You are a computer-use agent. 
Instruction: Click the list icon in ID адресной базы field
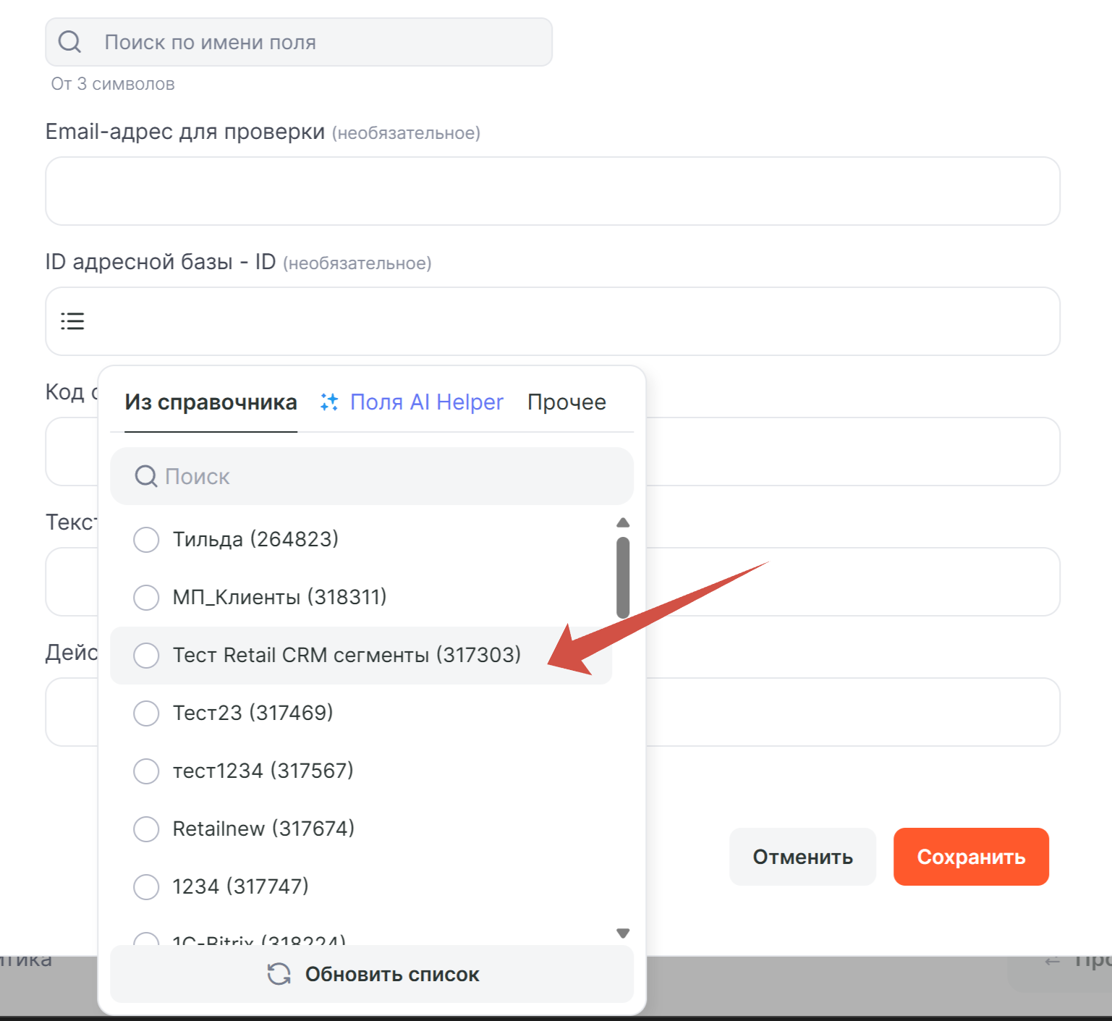[x=72, y=321]
